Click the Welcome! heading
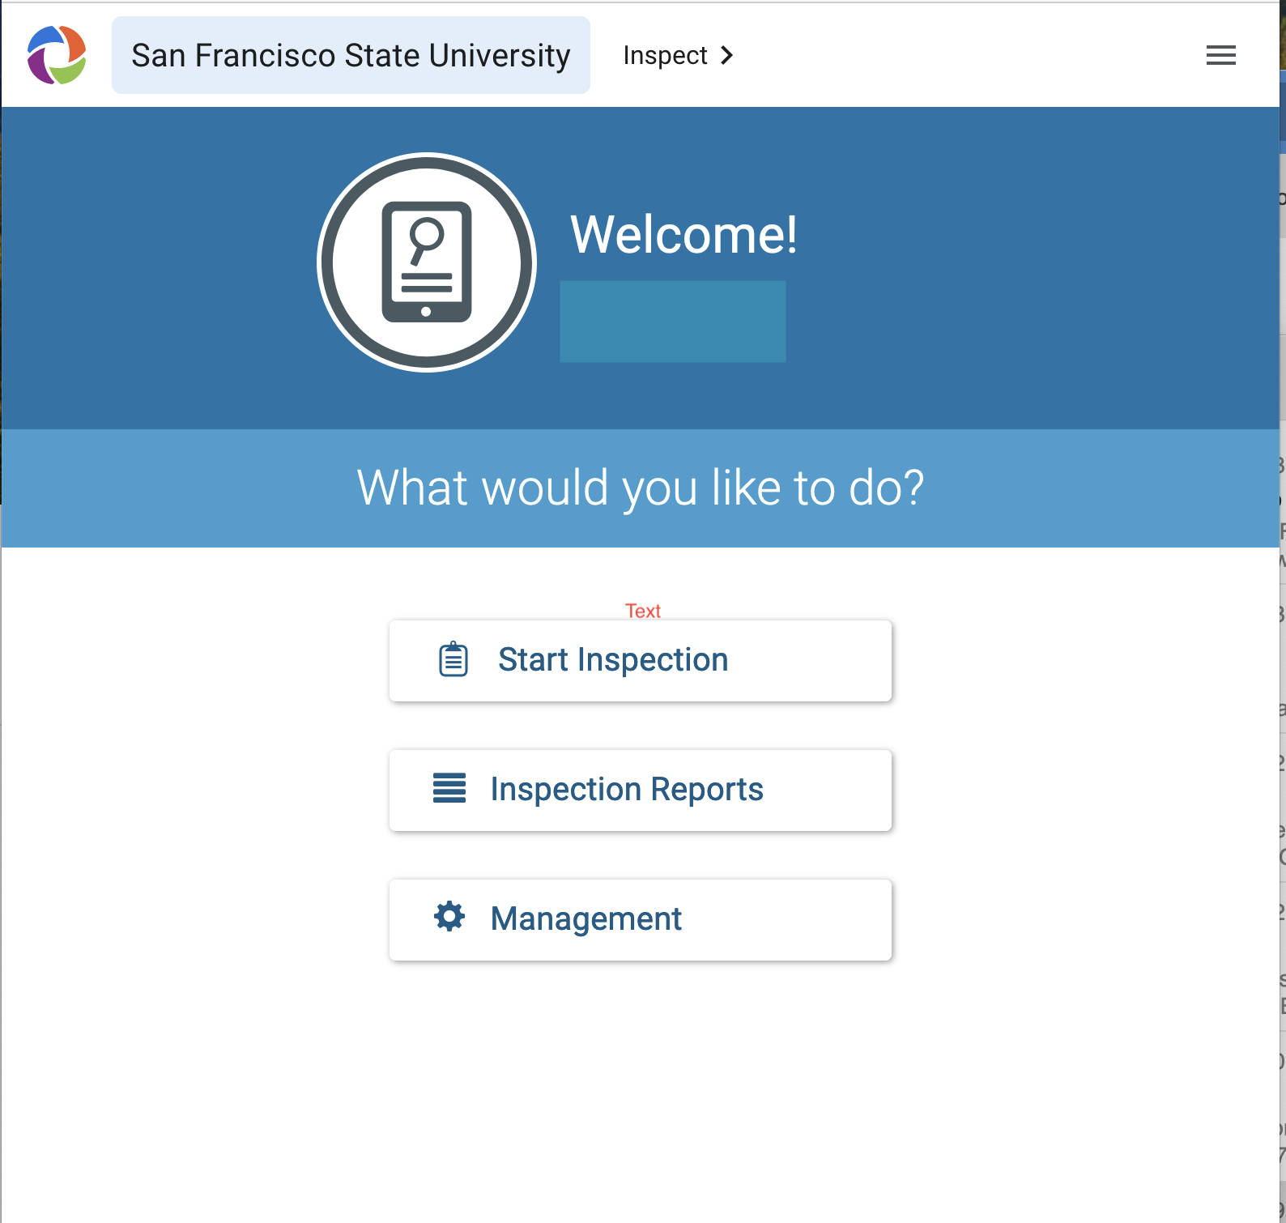The width and height of the screenshot is (1286, 1223). coord(683,235)
